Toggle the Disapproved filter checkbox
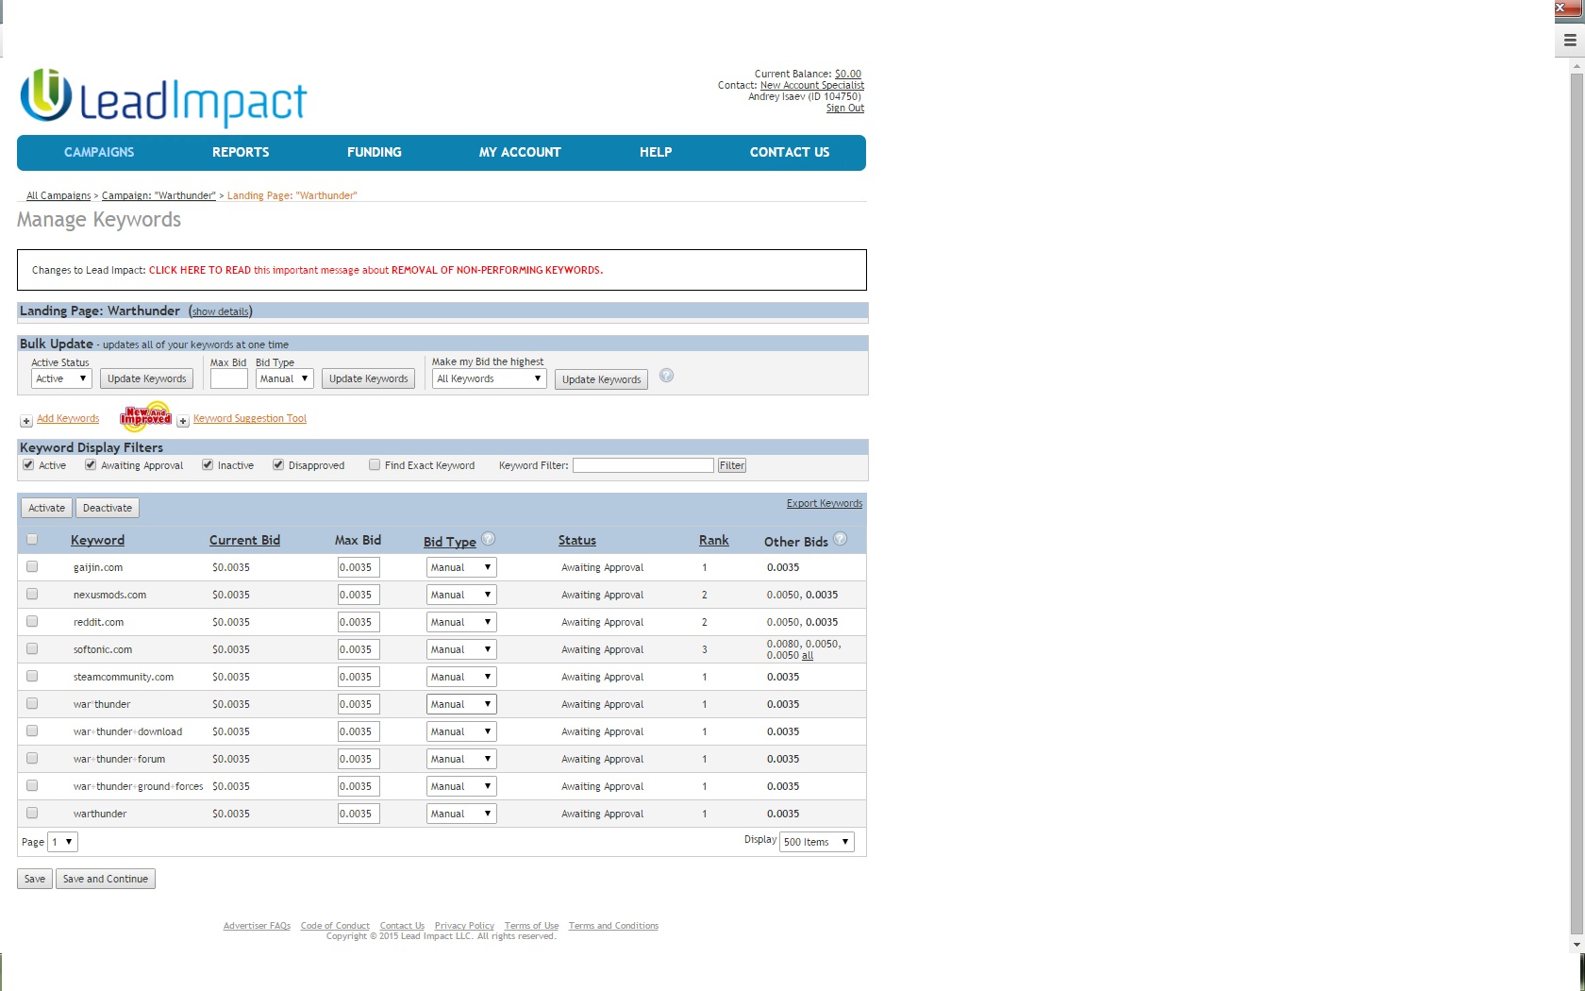This screenshot has height=991, width=1585. (x=278, y=464)
